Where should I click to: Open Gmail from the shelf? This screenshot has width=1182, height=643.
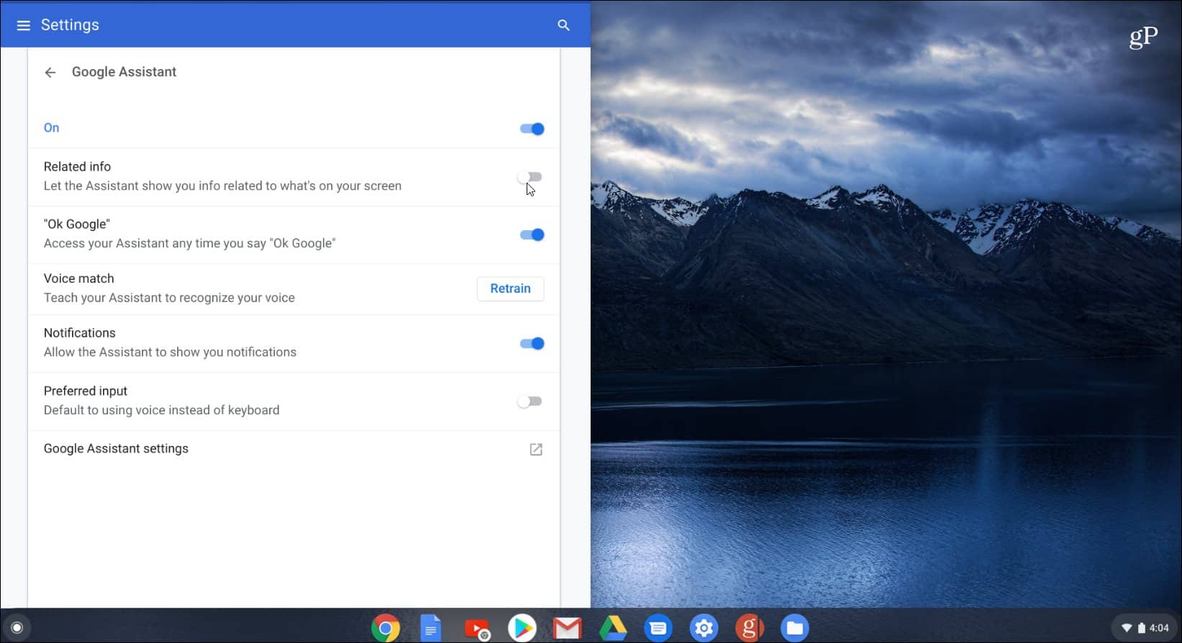pos(567,629)
